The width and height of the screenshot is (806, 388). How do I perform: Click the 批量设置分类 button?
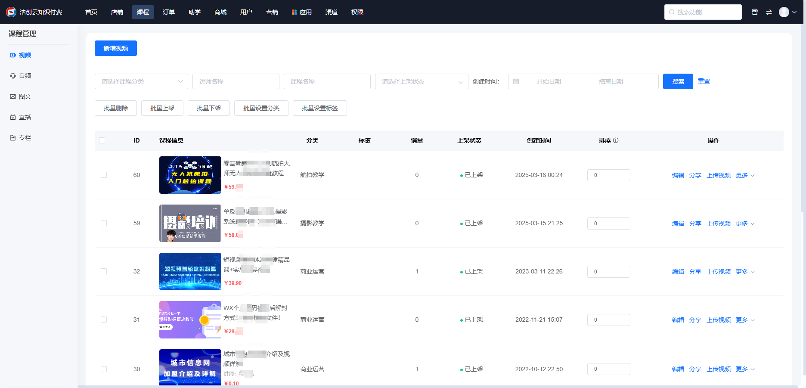tap(261, 108)
